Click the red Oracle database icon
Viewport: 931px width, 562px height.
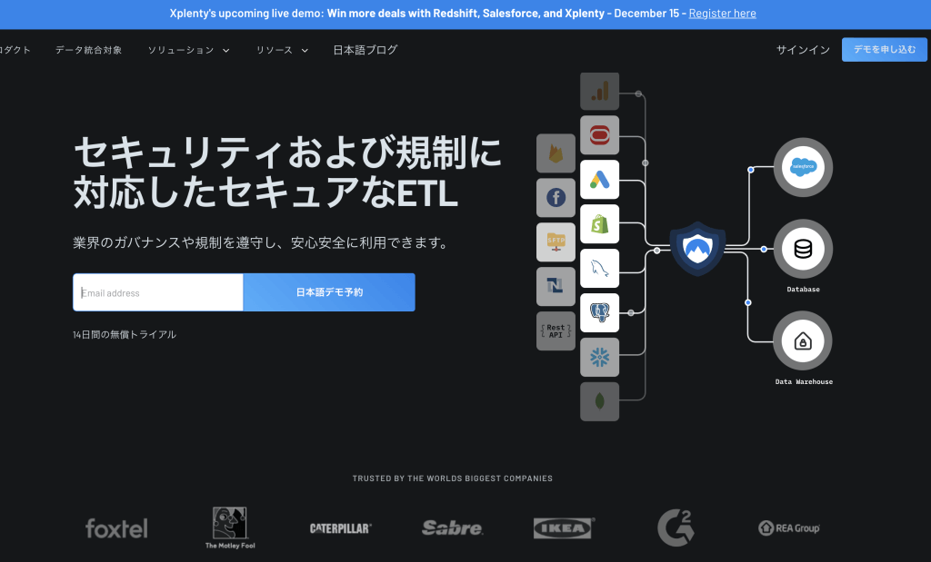pyautogui.click(x=600, y=135)
